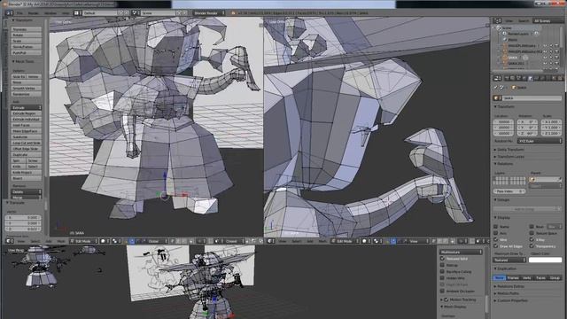The height and width of the screenshot is (319, 567).
Task: Open the XYZ Euler rotation mode dropdown
Action: [540, 141]
